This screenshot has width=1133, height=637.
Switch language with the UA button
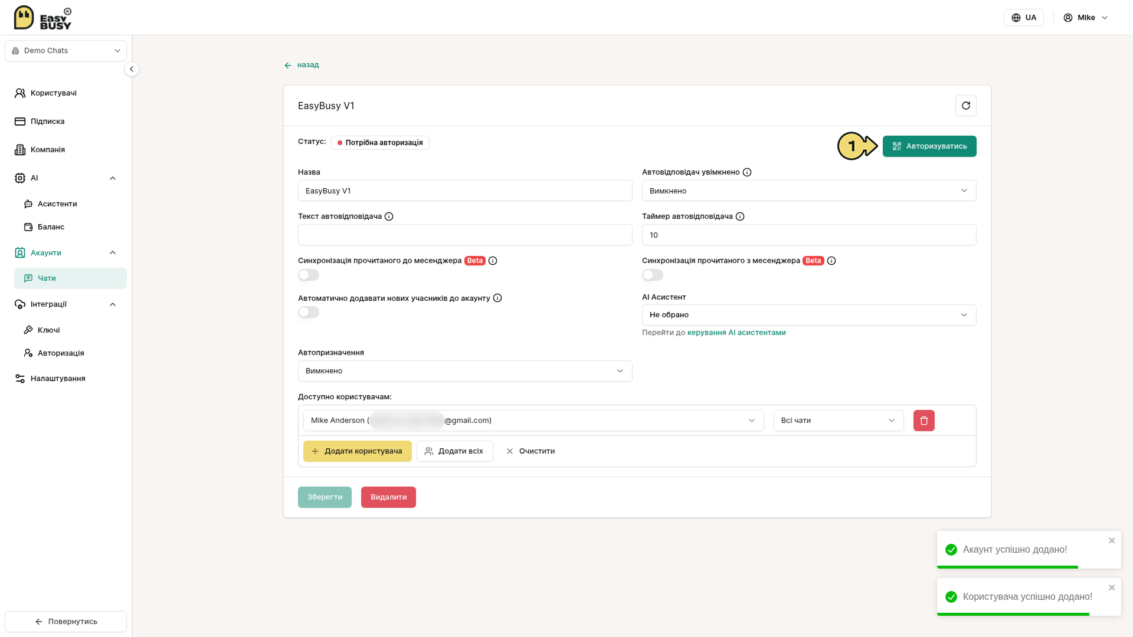coord(1024,18)
